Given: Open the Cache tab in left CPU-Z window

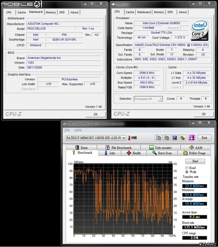Looking at the screenshot, I should click(21, 12).
